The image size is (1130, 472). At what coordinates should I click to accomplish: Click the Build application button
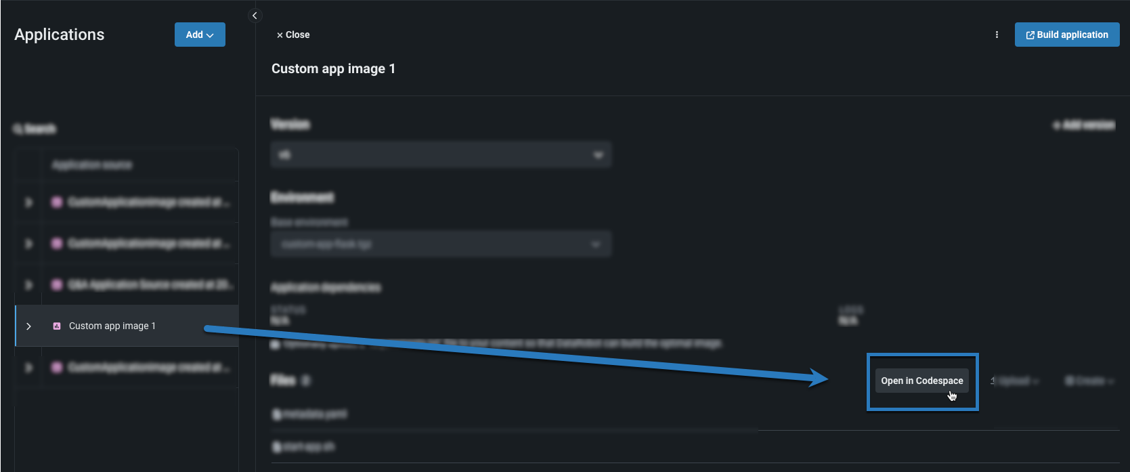pos(1067,35)
